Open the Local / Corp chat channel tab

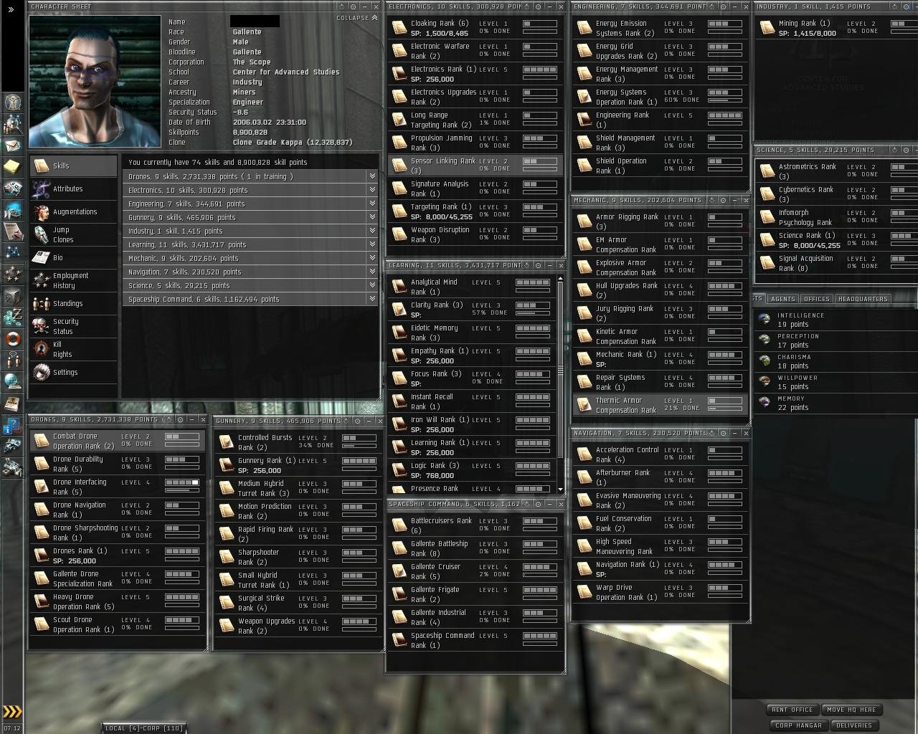click(143, 728)
